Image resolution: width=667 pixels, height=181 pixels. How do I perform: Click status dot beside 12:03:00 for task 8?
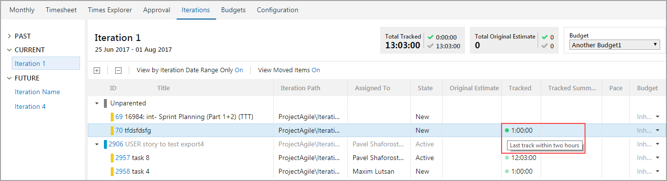[x=507, y=158]
